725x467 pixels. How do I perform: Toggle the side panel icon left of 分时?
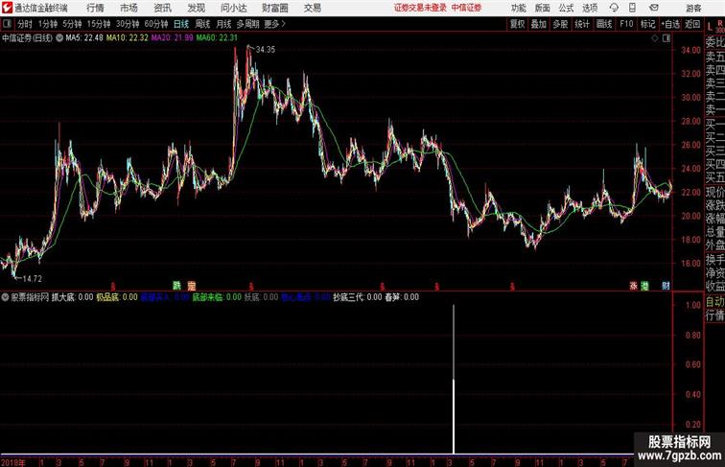pyautogui.click(x=7, y=24)
